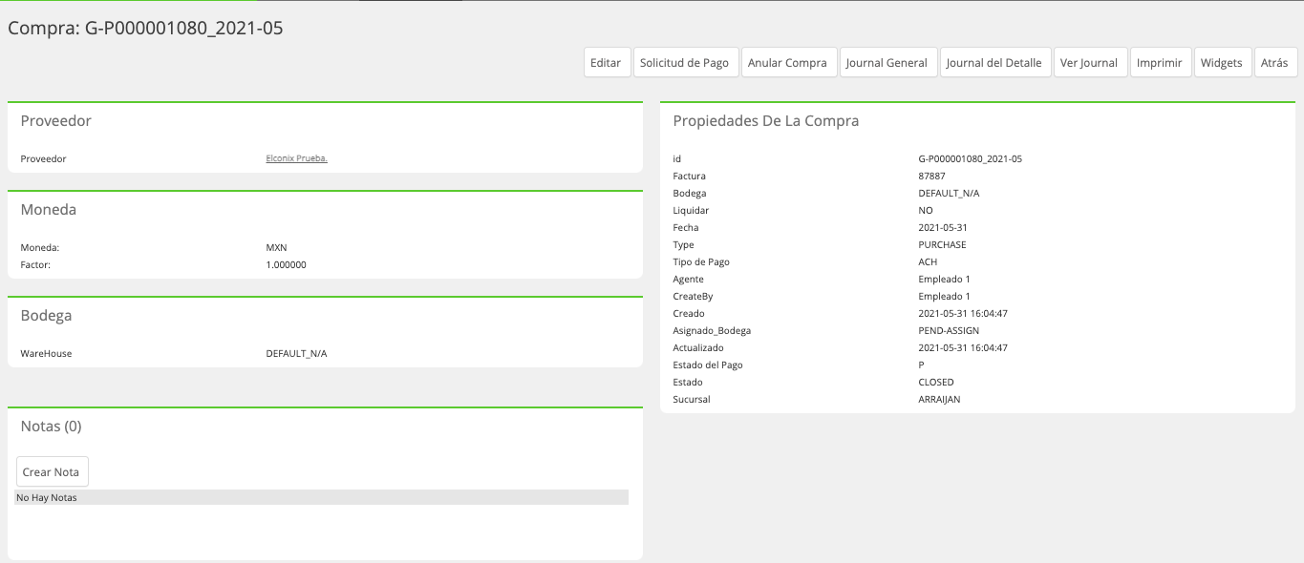Select the Actualizado timestamp value
Screen dimensions: 1304x563
[x=963, y=347]
